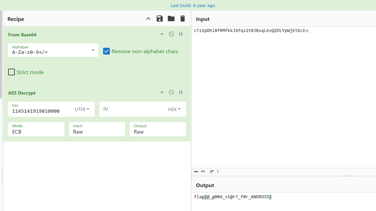The image size is (376, 211).
Task: Load a recipe using folder icon
Action: (171, 19)
